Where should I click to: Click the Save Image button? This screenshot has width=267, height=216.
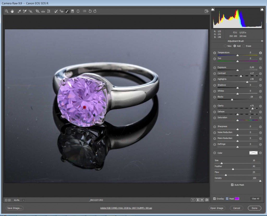[15, 208]
